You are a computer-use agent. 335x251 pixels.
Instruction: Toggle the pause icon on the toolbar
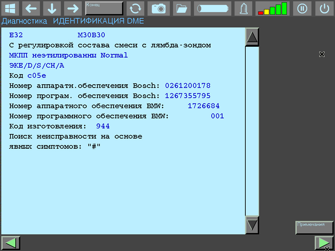coord(302,8)
